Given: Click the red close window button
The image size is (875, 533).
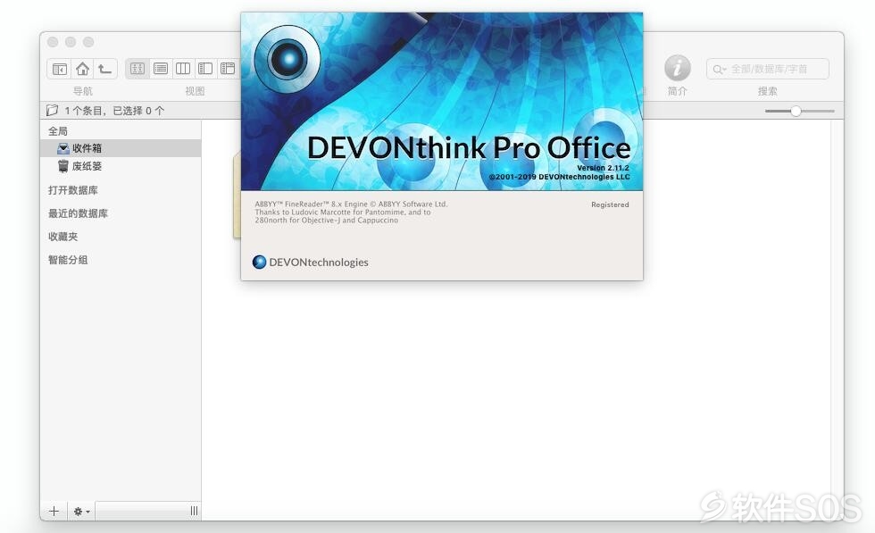Looking at the screenshot, I should point(53,42).
